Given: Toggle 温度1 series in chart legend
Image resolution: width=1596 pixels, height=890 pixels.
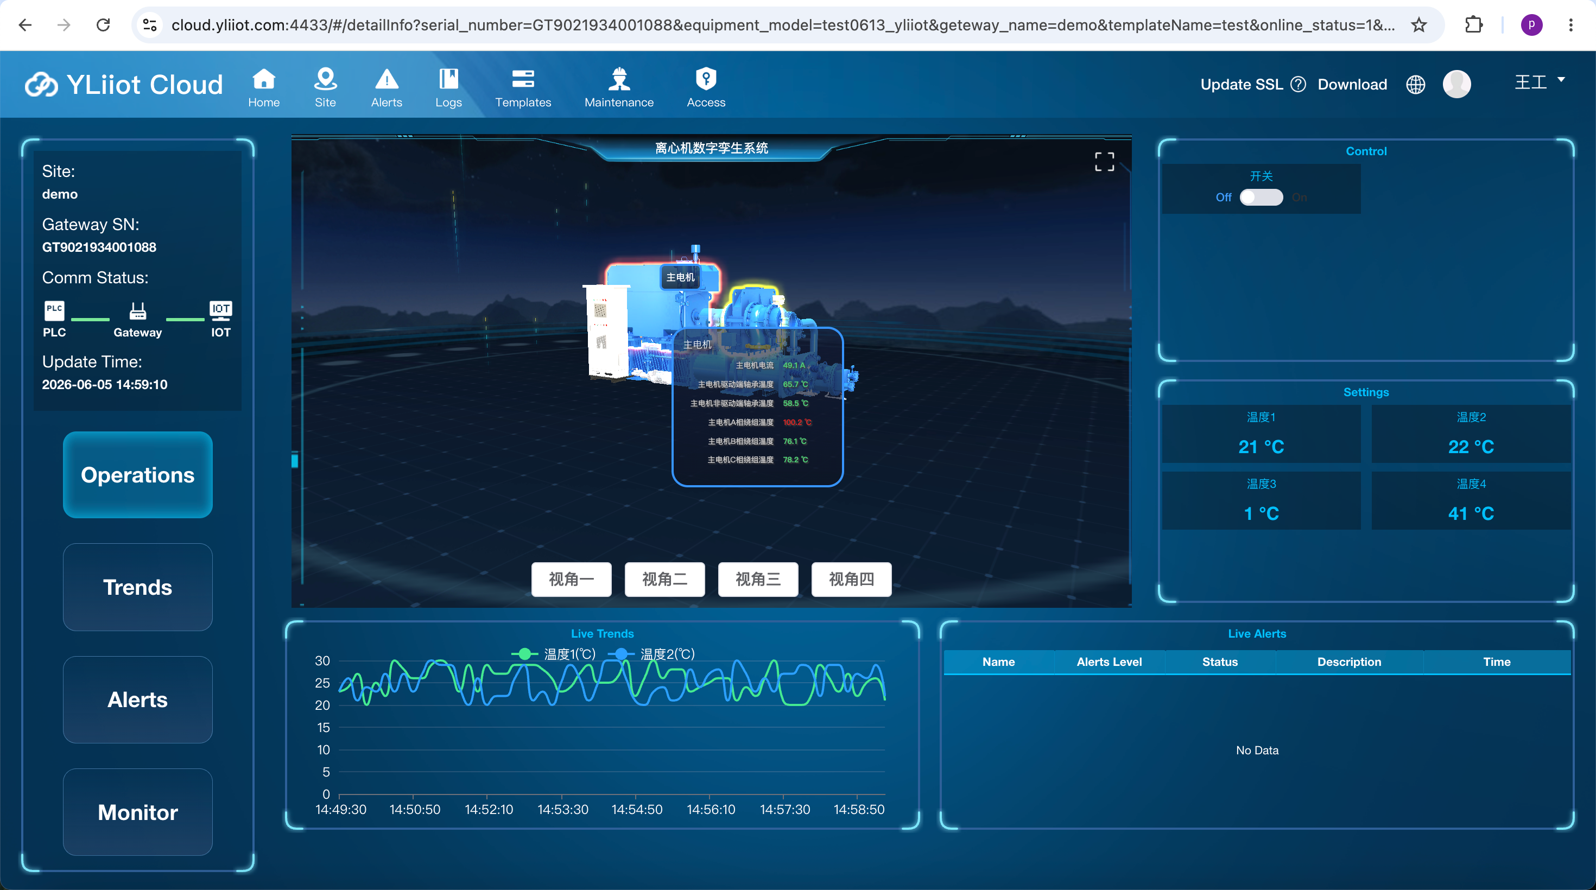Looking at the screenshot, I should (x=553, y=654).
